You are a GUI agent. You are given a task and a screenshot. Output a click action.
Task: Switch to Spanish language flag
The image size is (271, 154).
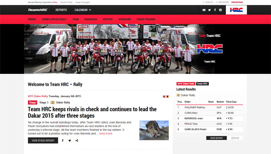tap(167, 96)
